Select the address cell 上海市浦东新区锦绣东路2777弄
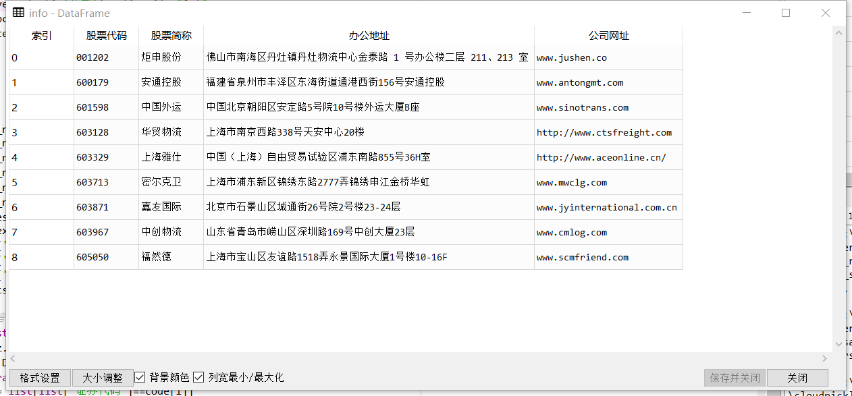Image resolution: width=852 pixels, height=396 pixels. pos(369,183)
